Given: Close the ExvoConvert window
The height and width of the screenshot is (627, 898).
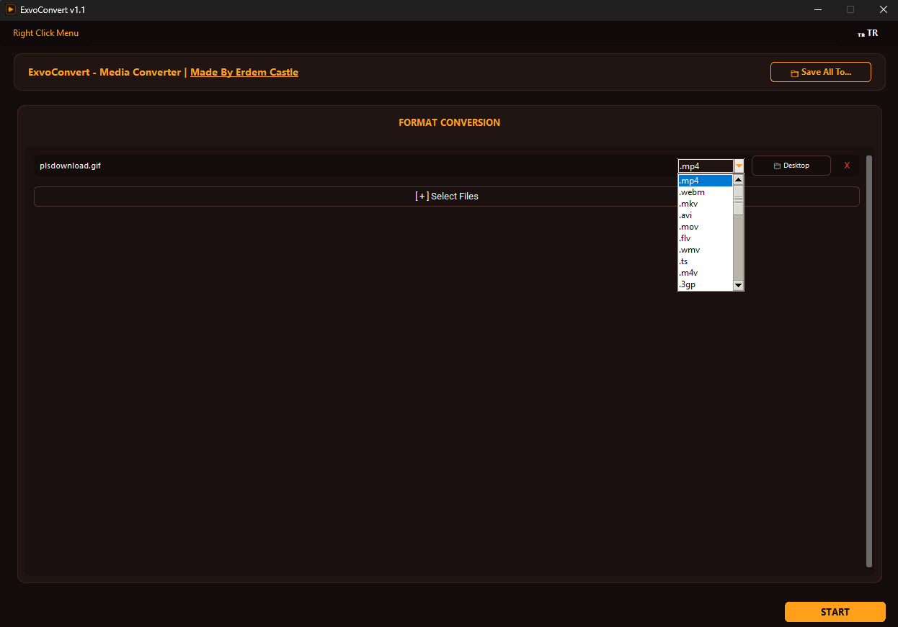Looking at the screenshot, I should [x=883, y=10].
